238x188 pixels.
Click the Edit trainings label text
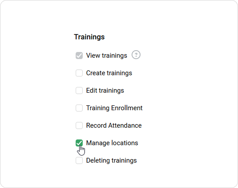click(x=105, y=91)
